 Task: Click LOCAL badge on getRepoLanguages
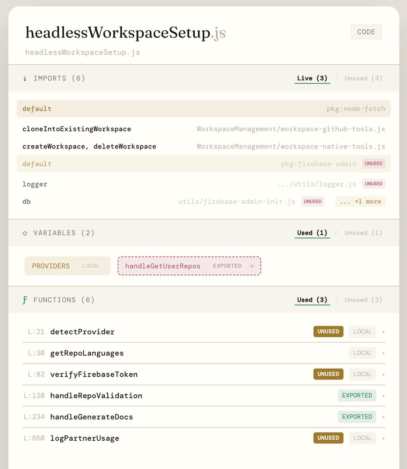362,353
